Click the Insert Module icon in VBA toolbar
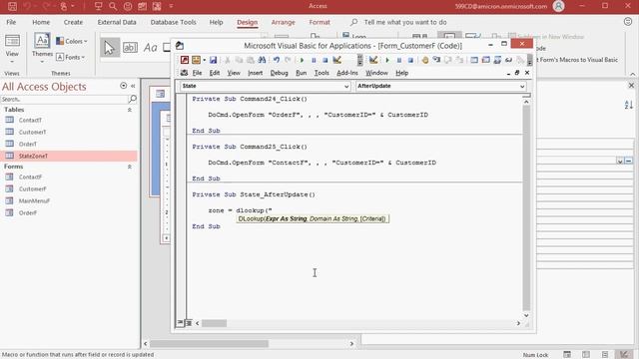This screenshot has height=359, width=639. 197,60
